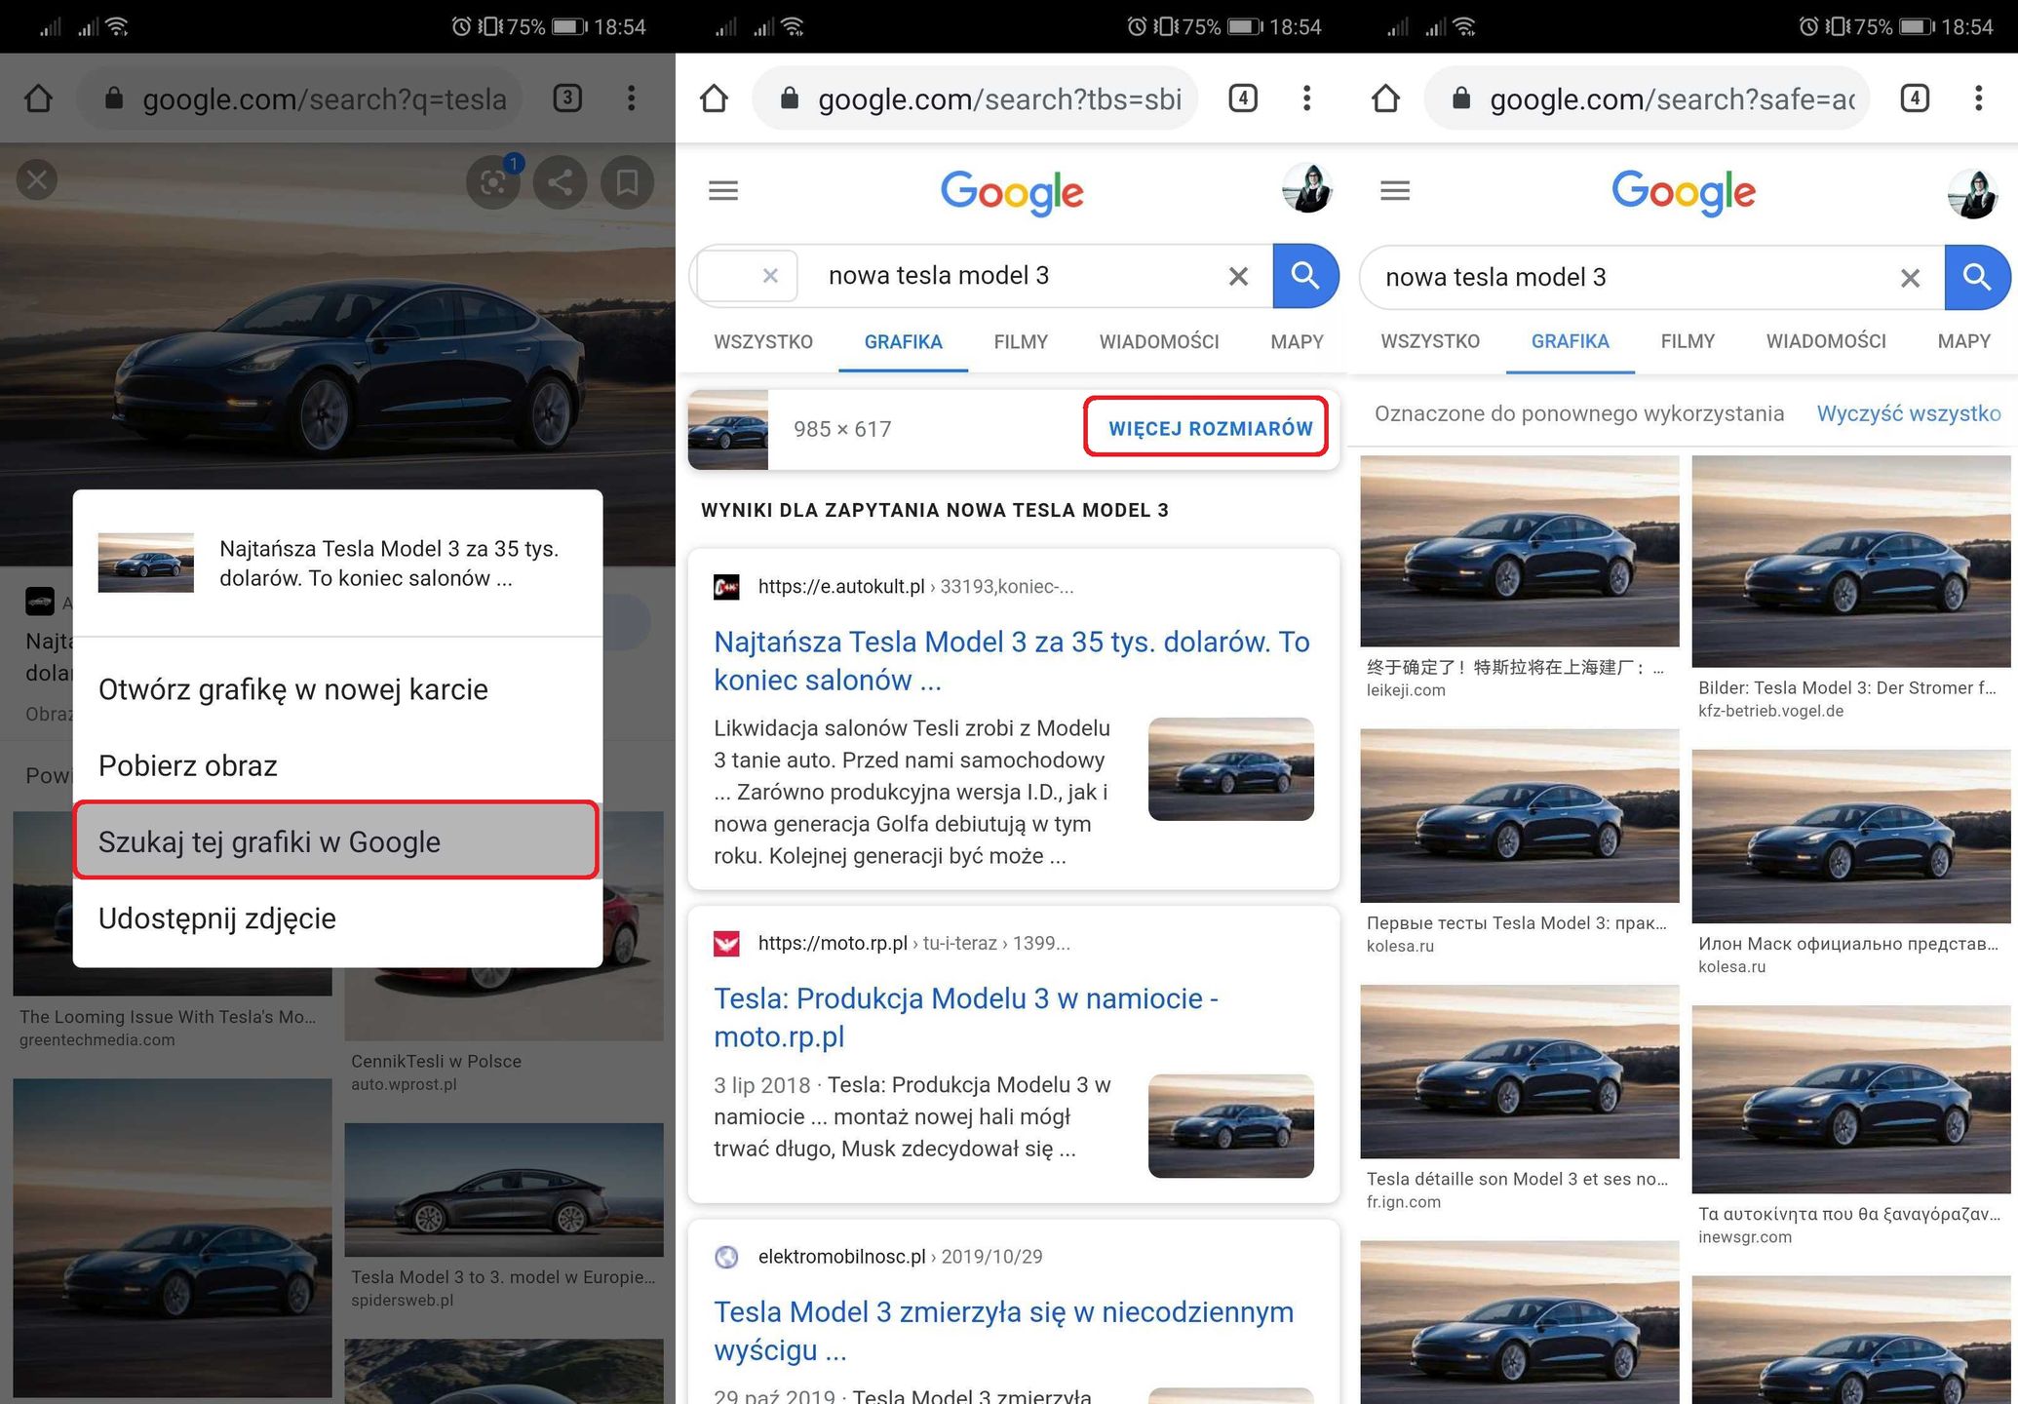Tap the 'Wyczyść wszystko' link
Screen dimensions: 2018x1404
point(1908,413)
